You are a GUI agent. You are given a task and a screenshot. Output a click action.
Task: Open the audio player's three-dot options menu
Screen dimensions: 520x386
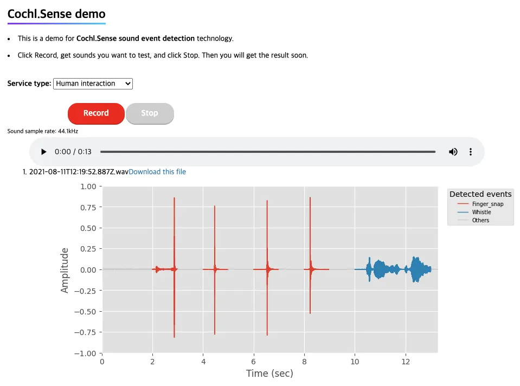coord(471,152)
